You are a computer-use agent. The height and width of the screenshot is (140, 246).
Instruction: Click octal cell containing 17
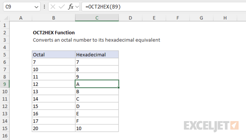[54, 121]
